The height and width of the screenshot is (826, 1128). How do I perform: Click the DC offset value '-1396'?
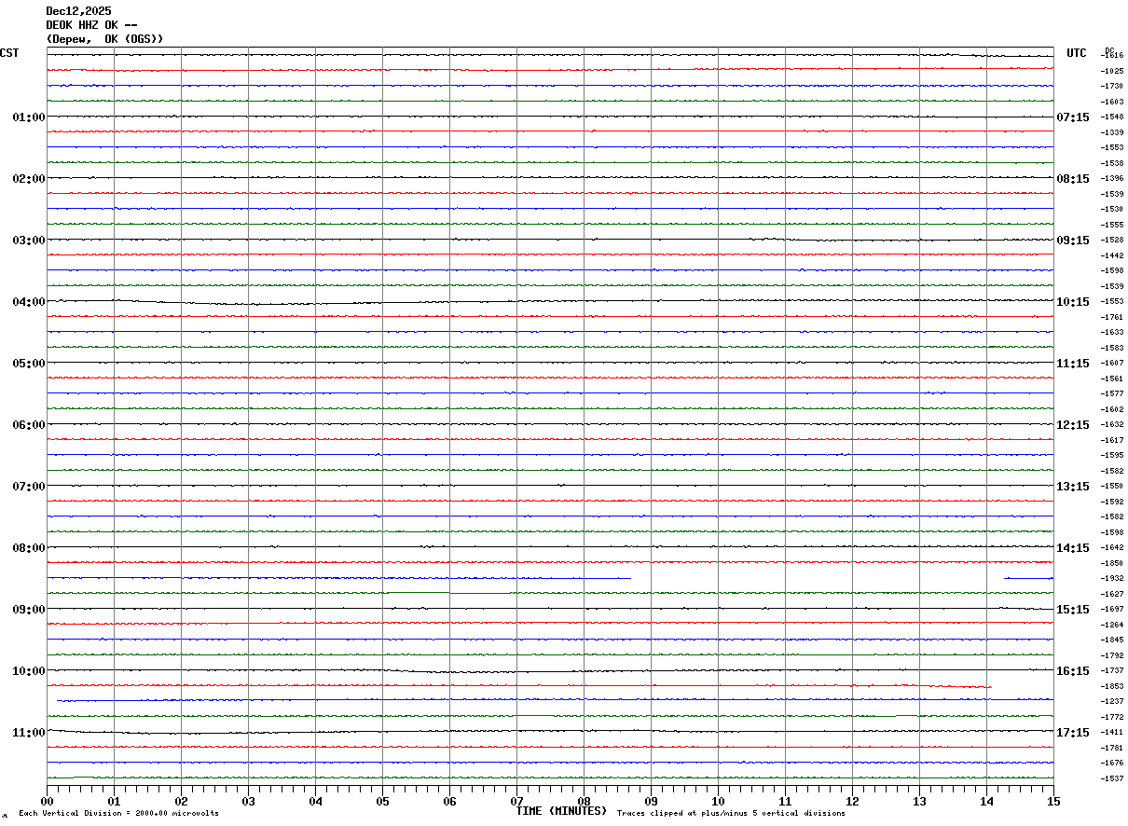point(1112,179)
